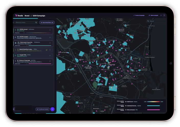Open three-dot menu for Target POIs layer
The width and height of the screenshot is (180, 127).
coord(50,55)
